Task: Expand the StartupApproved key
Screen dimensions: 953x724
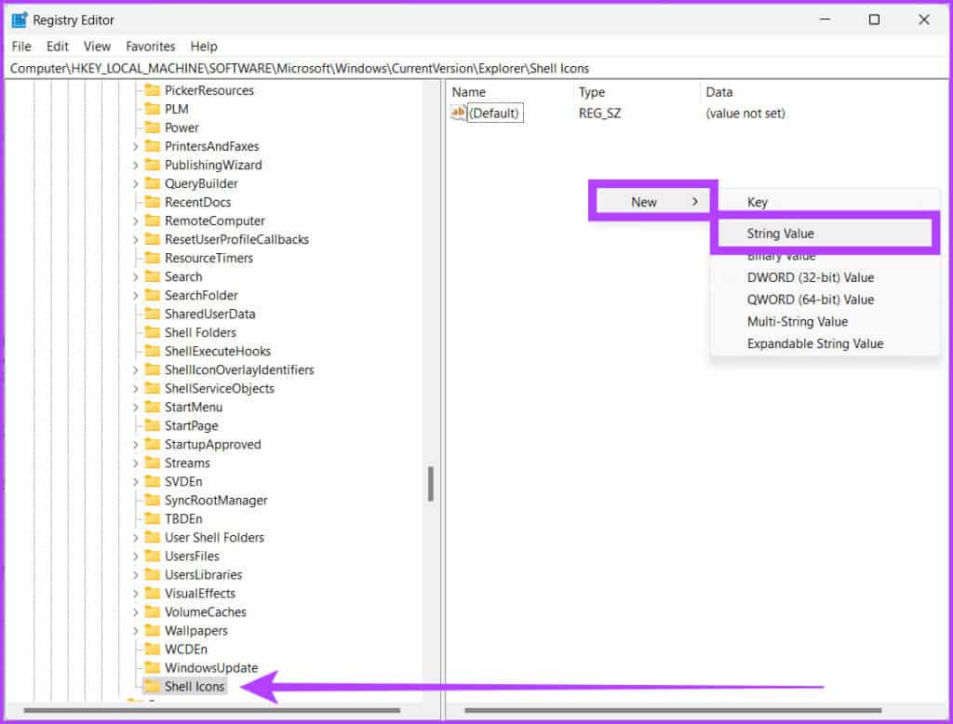Action: 136,445
